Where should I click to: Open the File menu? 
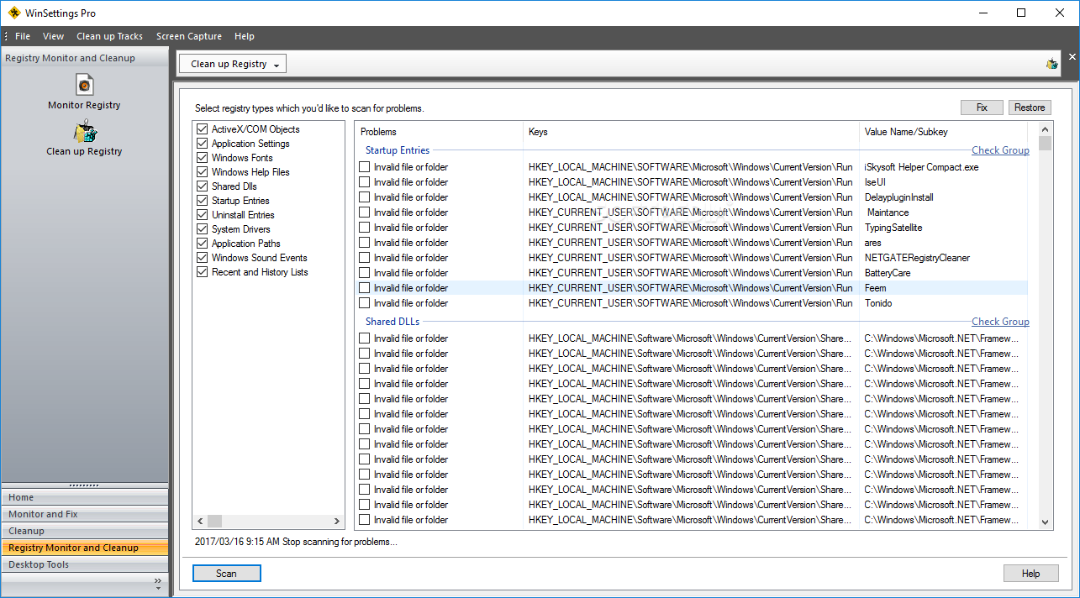[23, 36]
